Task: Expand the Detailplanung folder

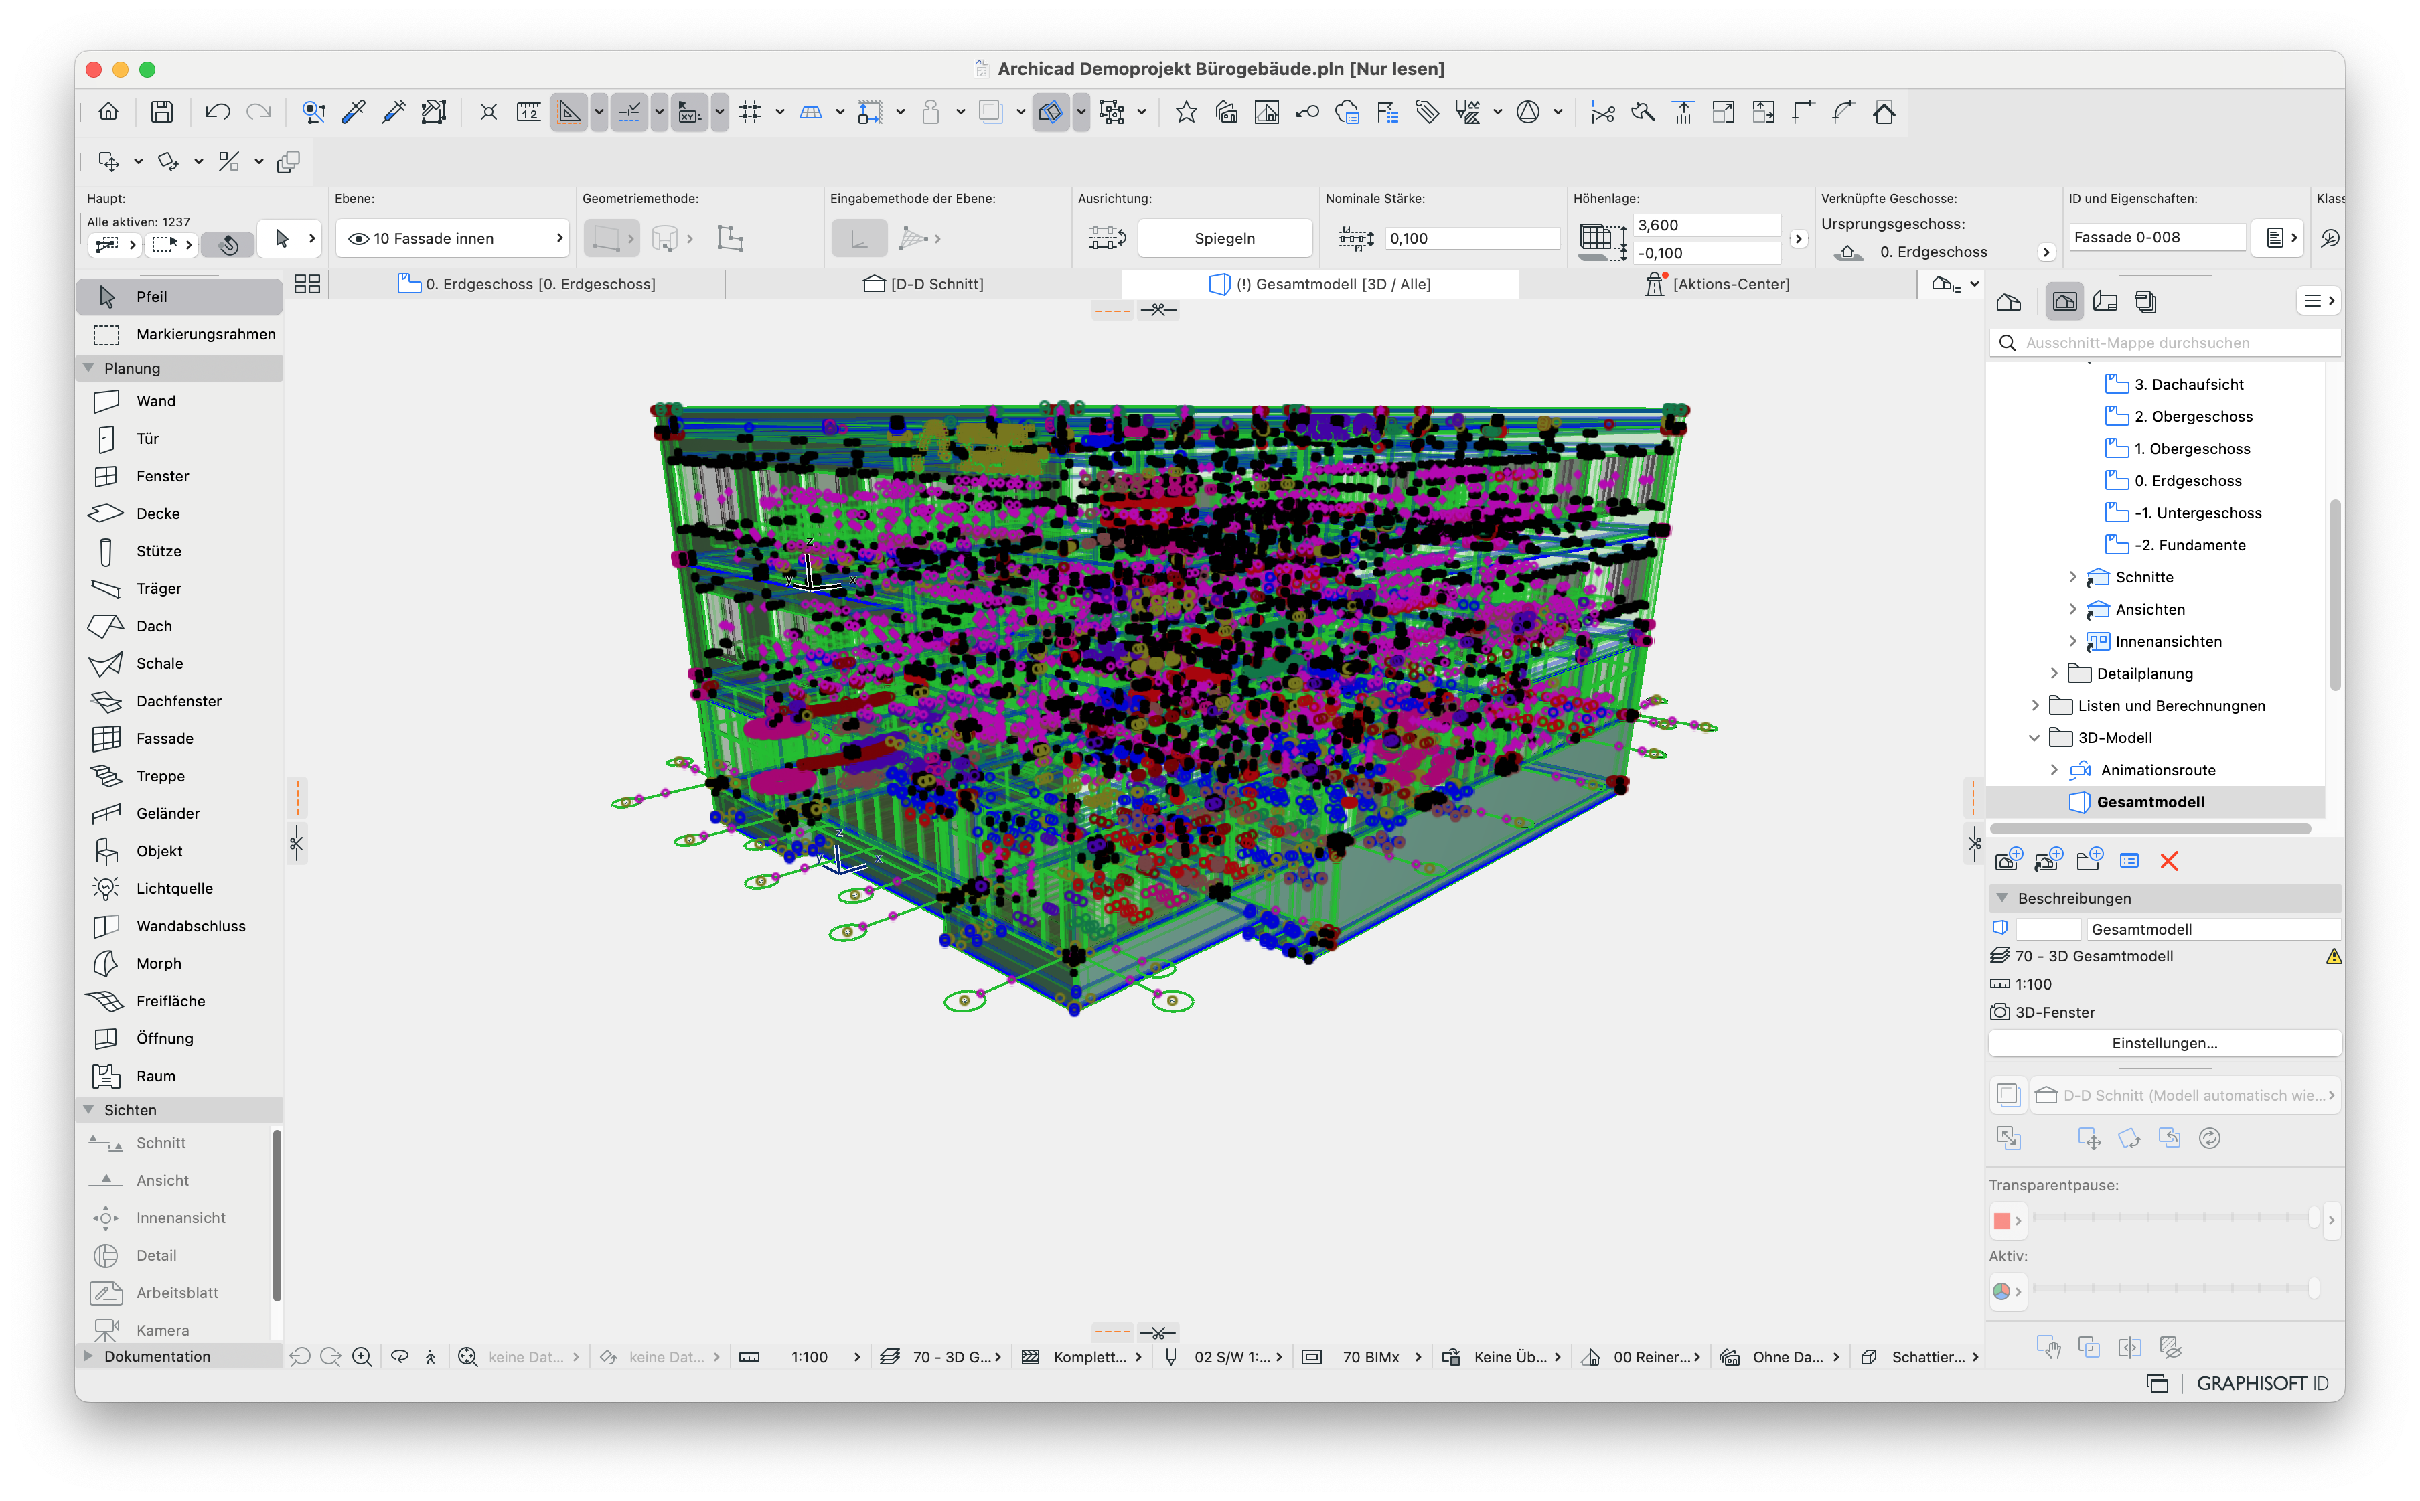Action: [2054, 673]
